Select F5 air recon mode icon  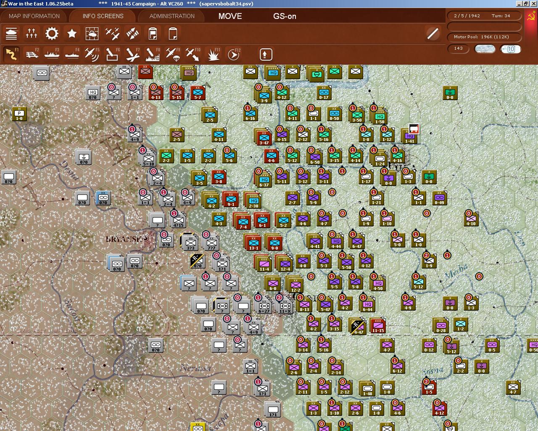tap(92, 54)
